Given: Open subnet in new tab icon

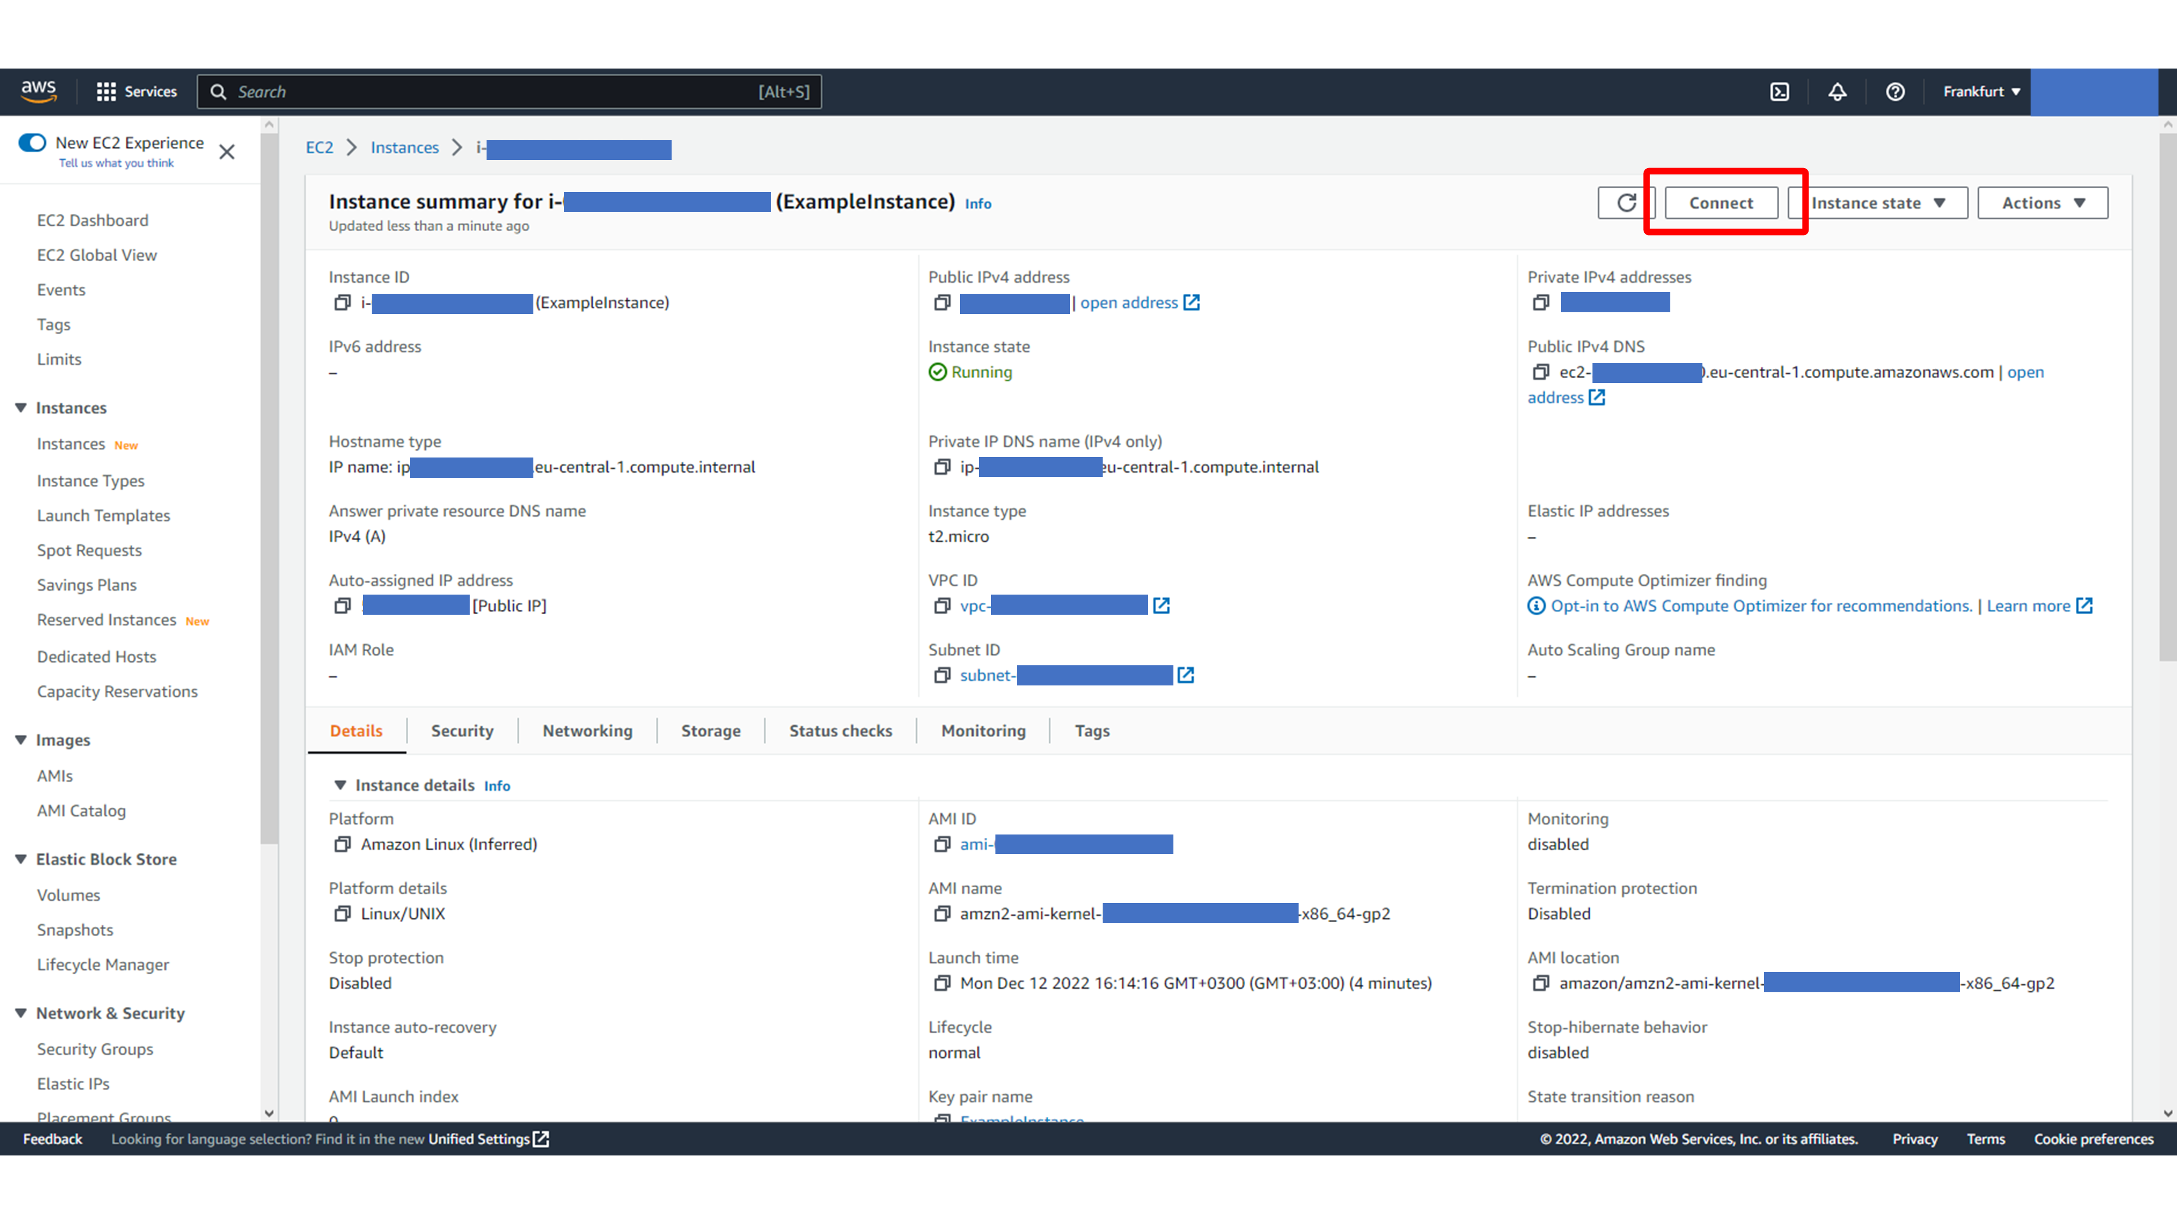Looking at the screenshot, I should pos(1186,675).
